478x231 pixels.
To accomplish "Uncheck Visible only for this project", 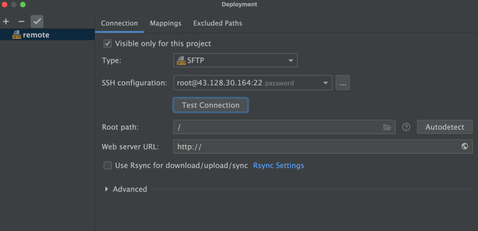I will tap(108, 43).
